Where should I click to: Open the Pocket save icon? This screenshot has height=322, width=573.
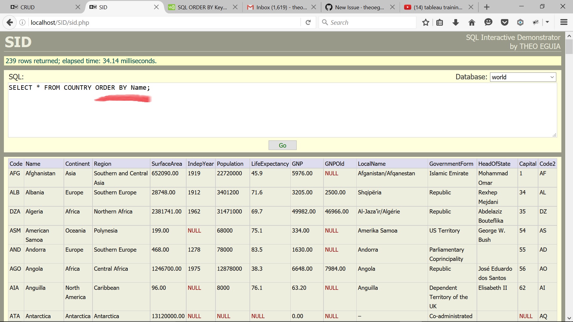(504, 22)
